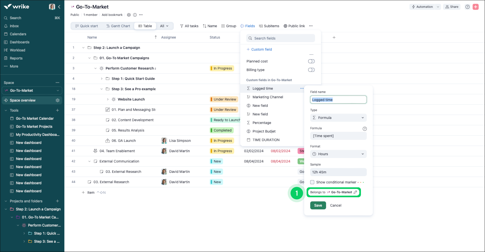Open the three-dot menu beside Logged time
485x252 pixels.
pos(302,88)
